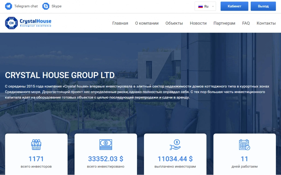Click the 33352.03 $ invested value
The width and height of the screenshot is (281, 175).
pyautogui.click(x=106, y=159)
